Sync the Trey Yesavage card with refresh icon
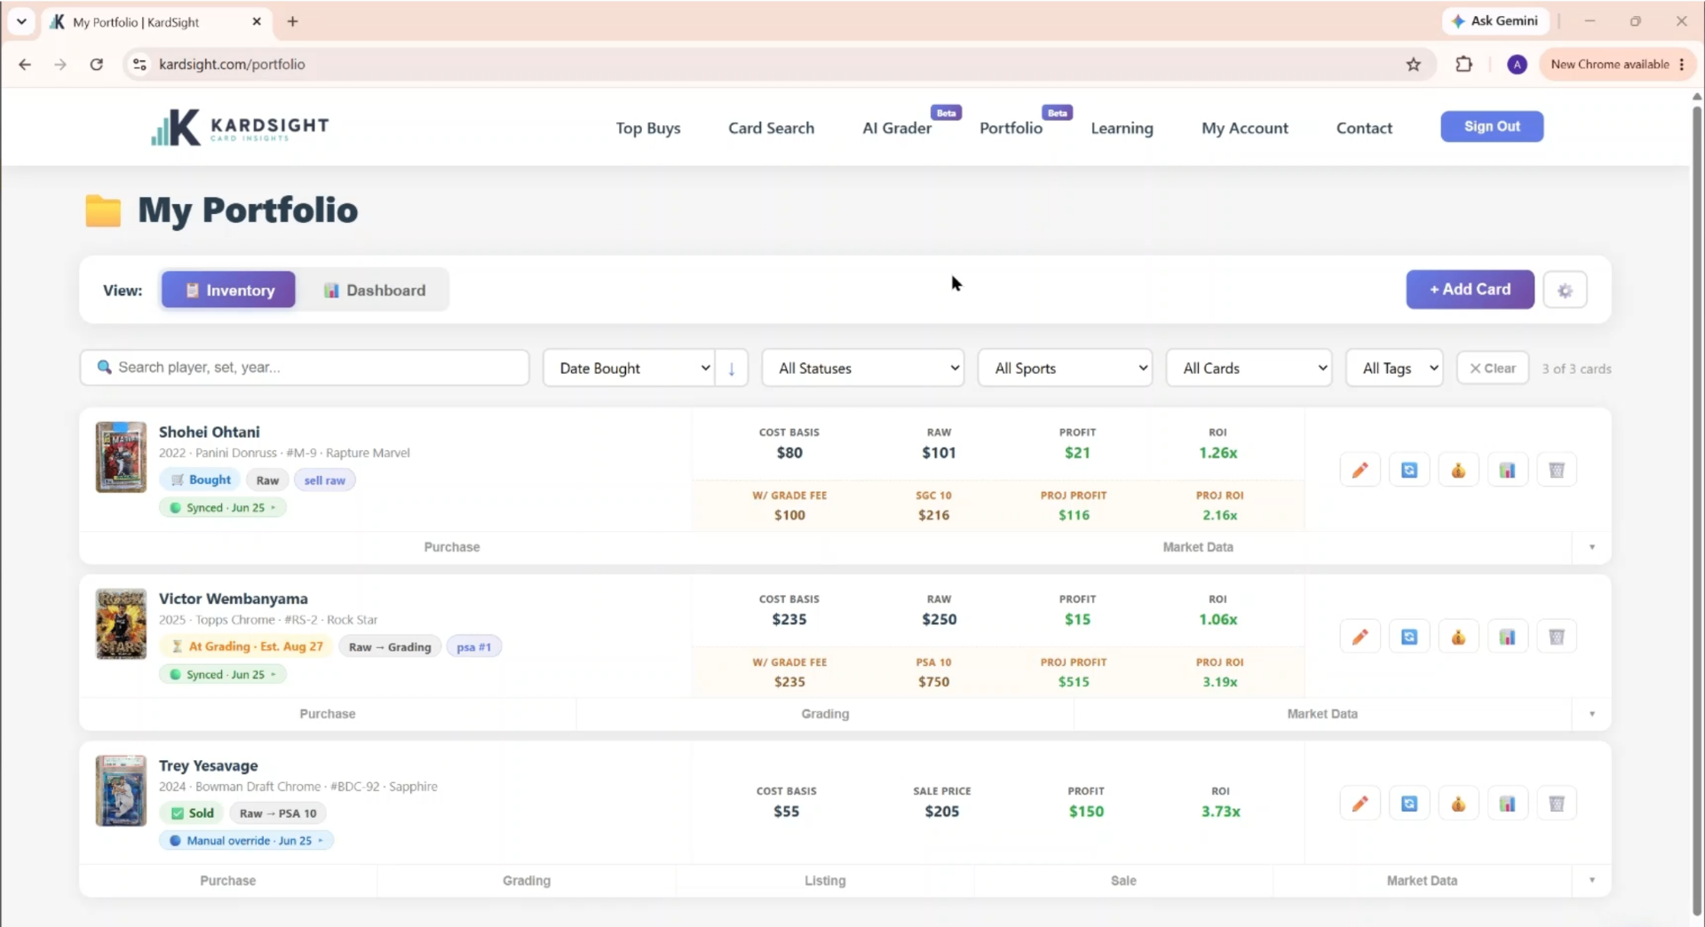Image resolution: width=1705 pixels, height=927 pixels. 1409,804
